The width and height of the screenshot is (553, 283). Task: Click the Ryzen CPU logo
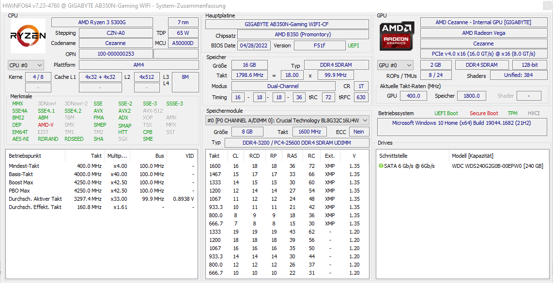28,36
